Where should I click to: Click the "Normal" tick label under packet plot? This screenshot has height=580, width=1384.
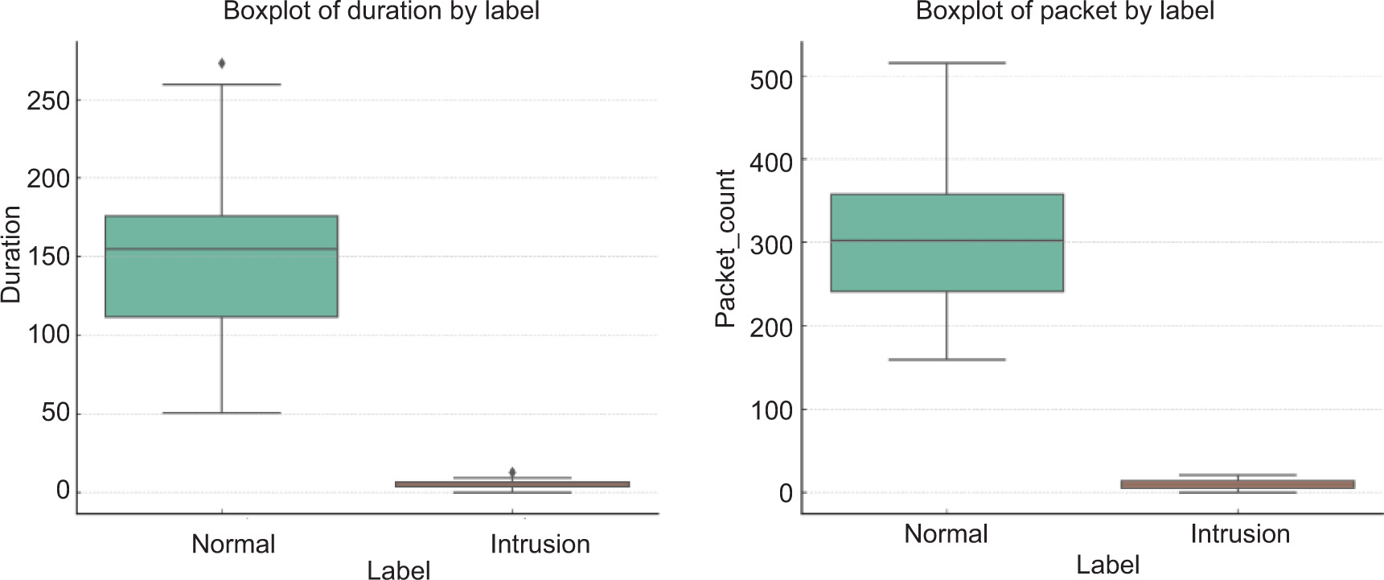click(946, 534)
